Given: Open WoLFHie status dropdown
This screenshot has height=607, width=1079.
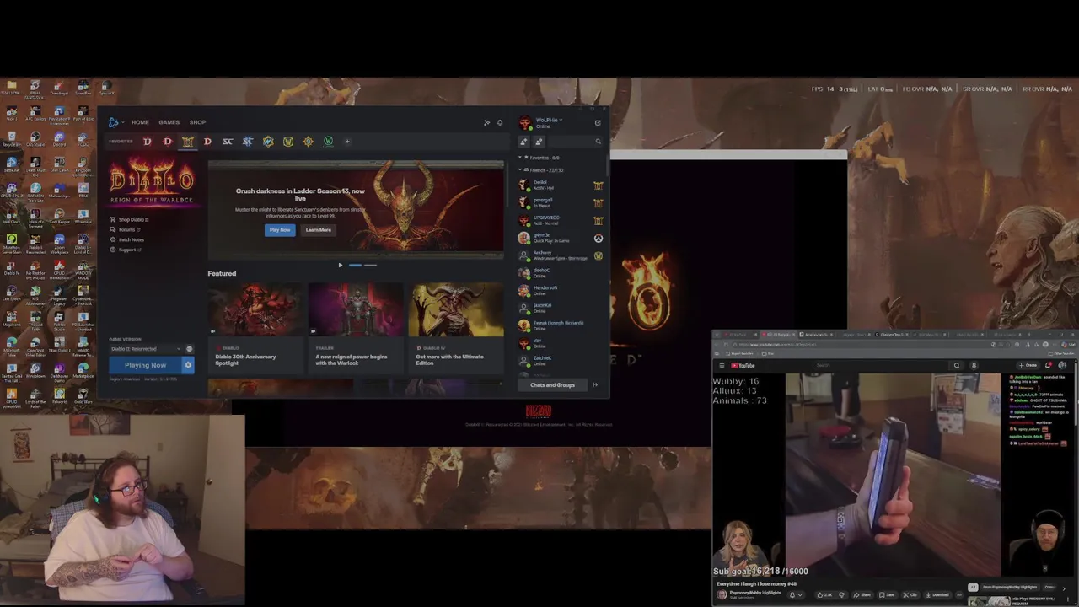Looking at the screenshot, I should click(x=550, y=120).
